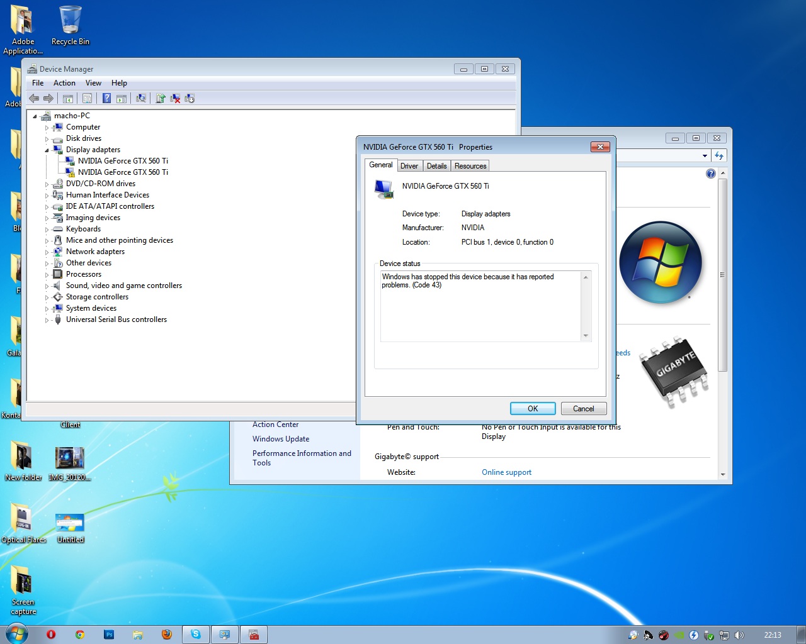The width and height of the screenshot is (806, 644).
Task: Click the blue Help question mark toolbar icon
Action: click(x=107, y=98)
